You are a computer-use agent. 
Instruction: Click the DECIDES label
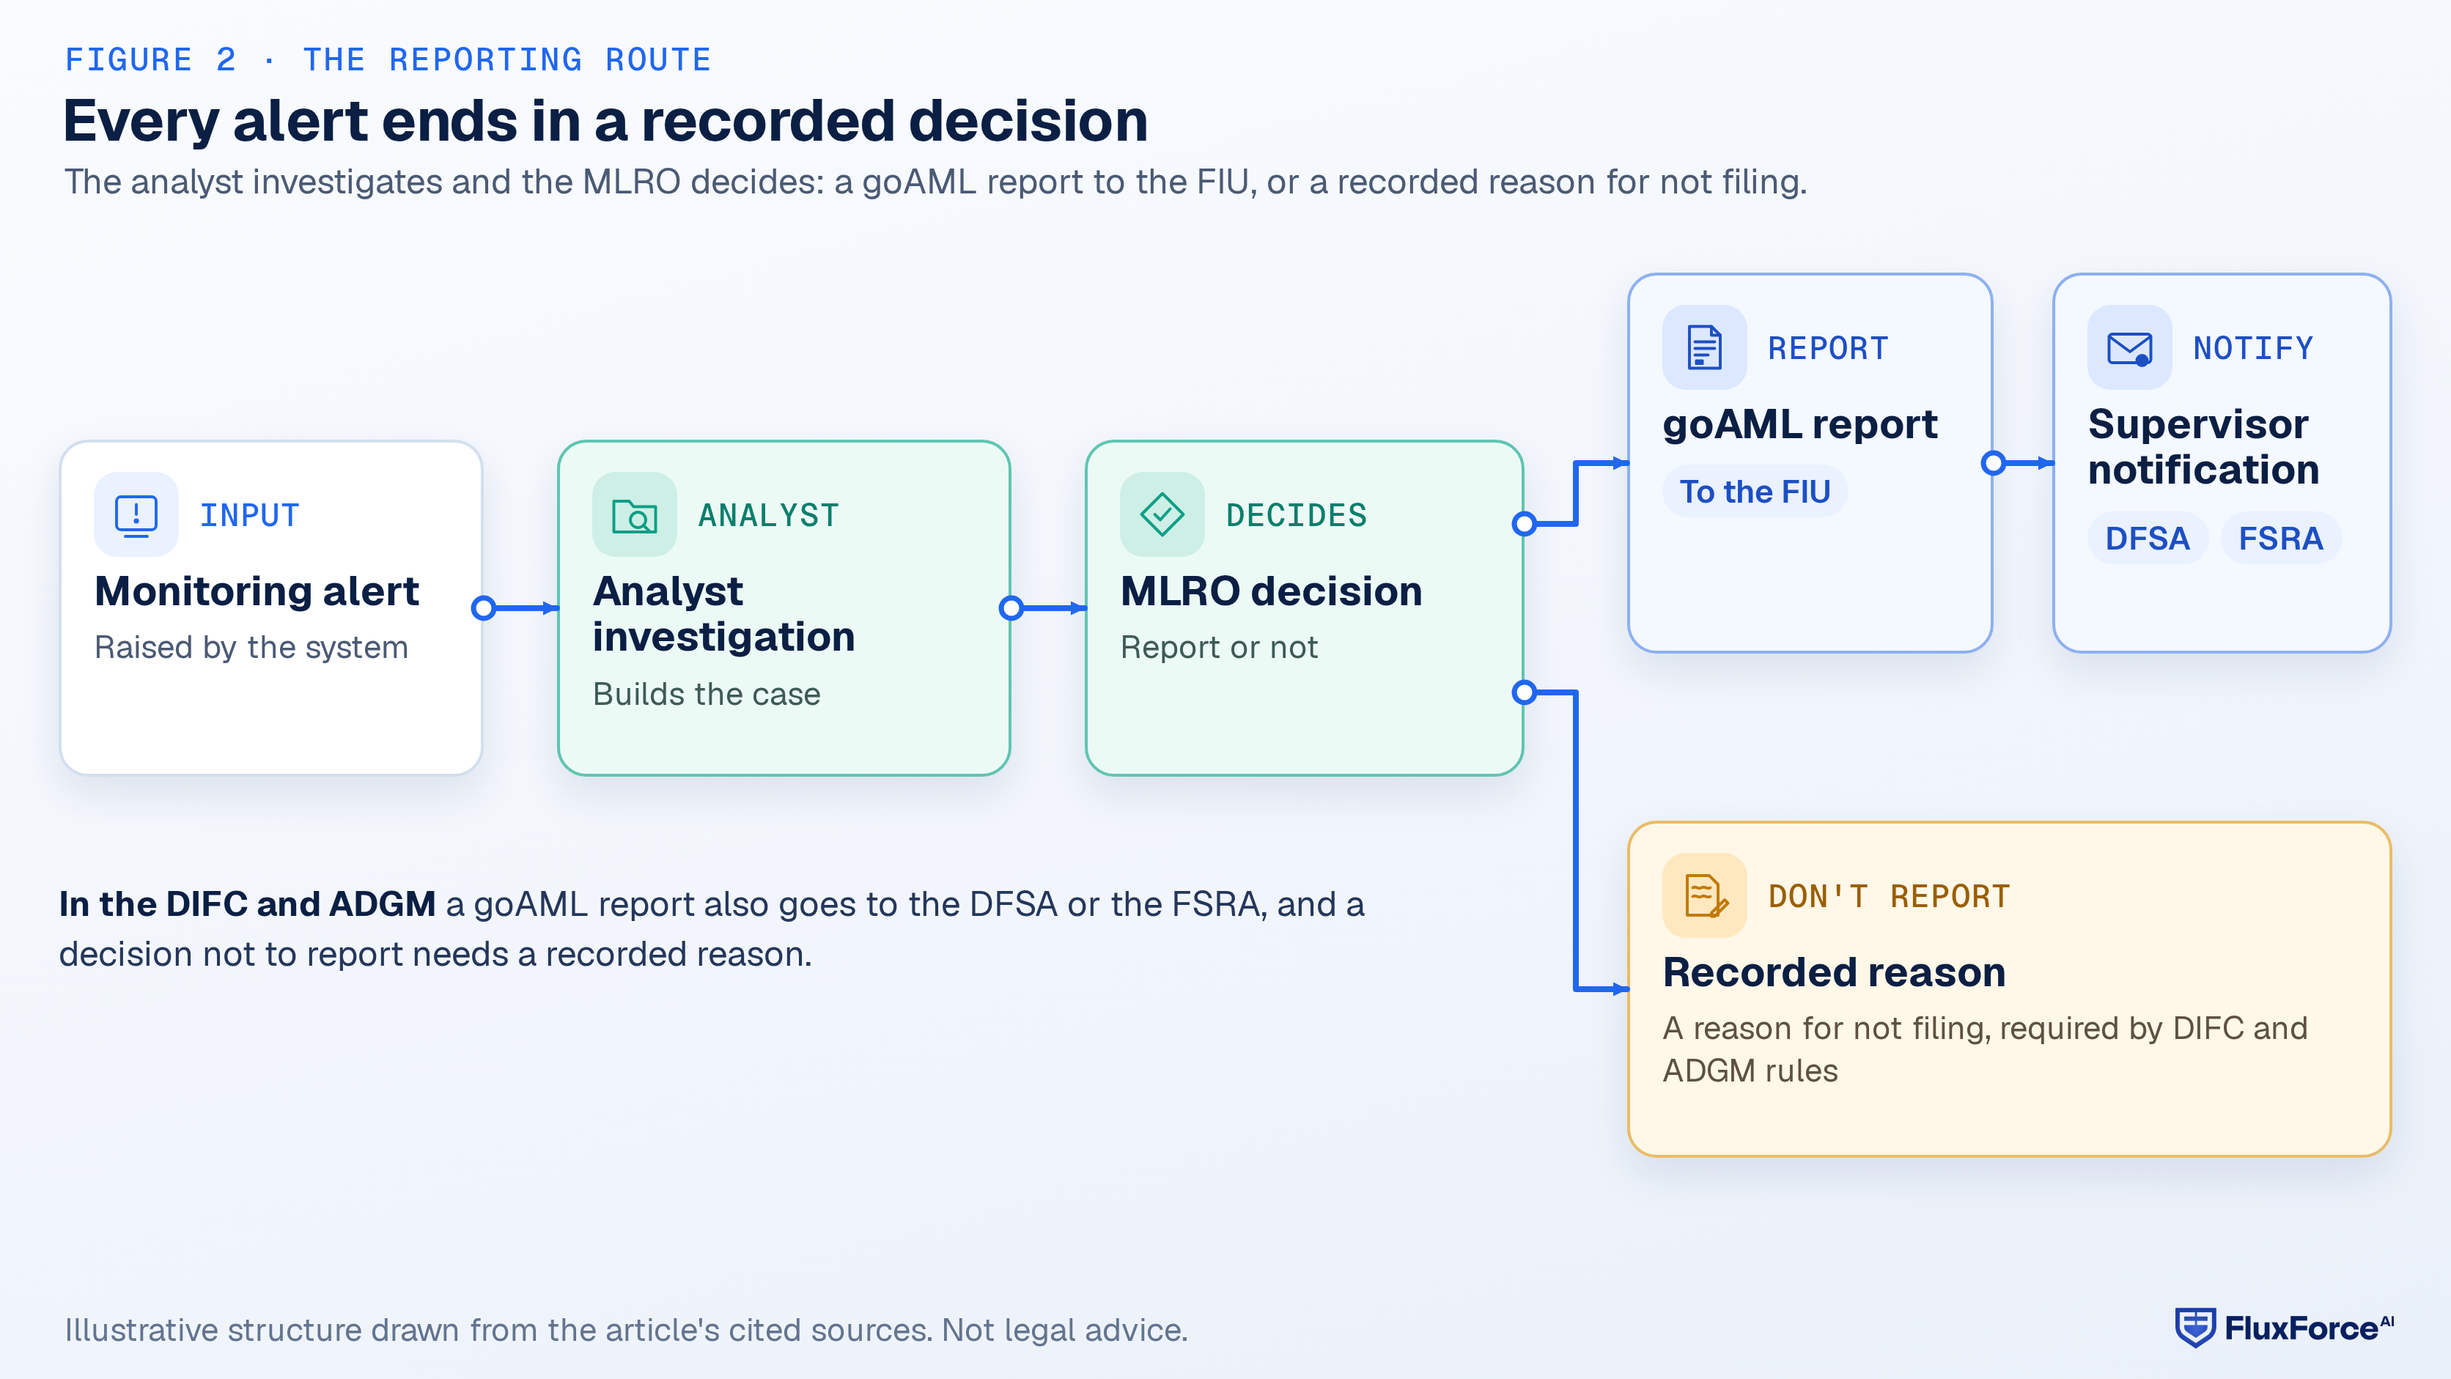coord(1296,515)
